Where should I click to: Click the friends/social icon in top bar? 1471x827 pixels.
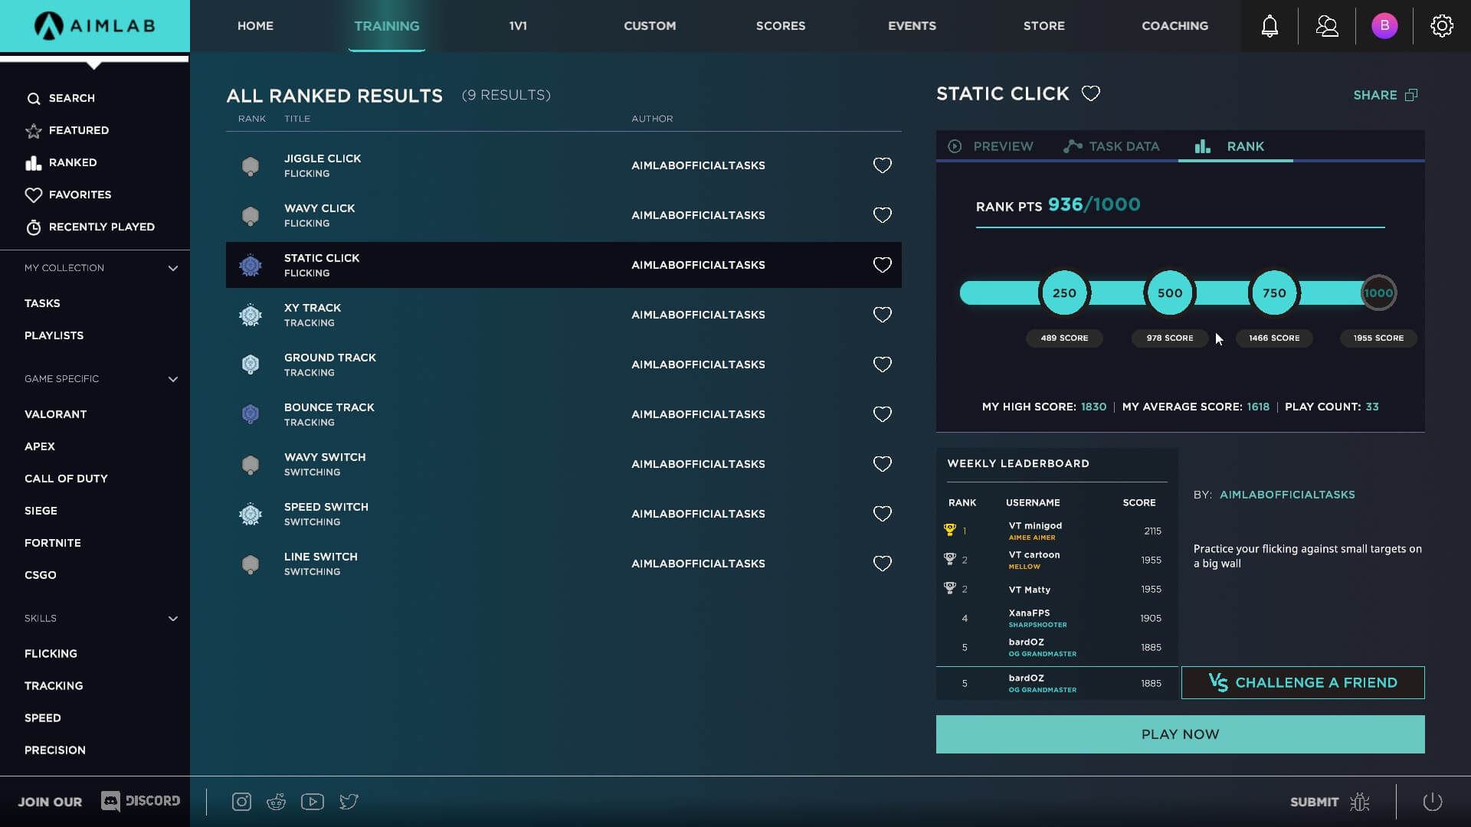(x=1326, y=25)
